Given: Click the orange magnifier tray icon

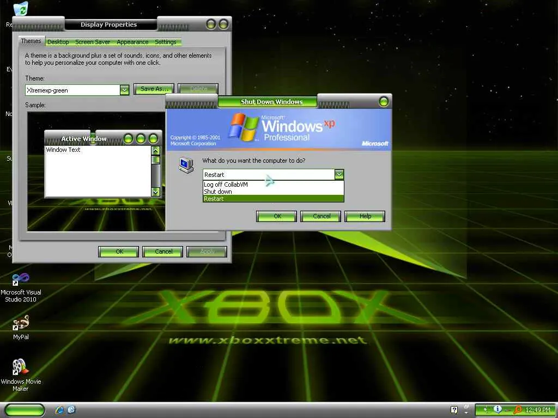Looking at the screenshot, I should coord(517,410).
